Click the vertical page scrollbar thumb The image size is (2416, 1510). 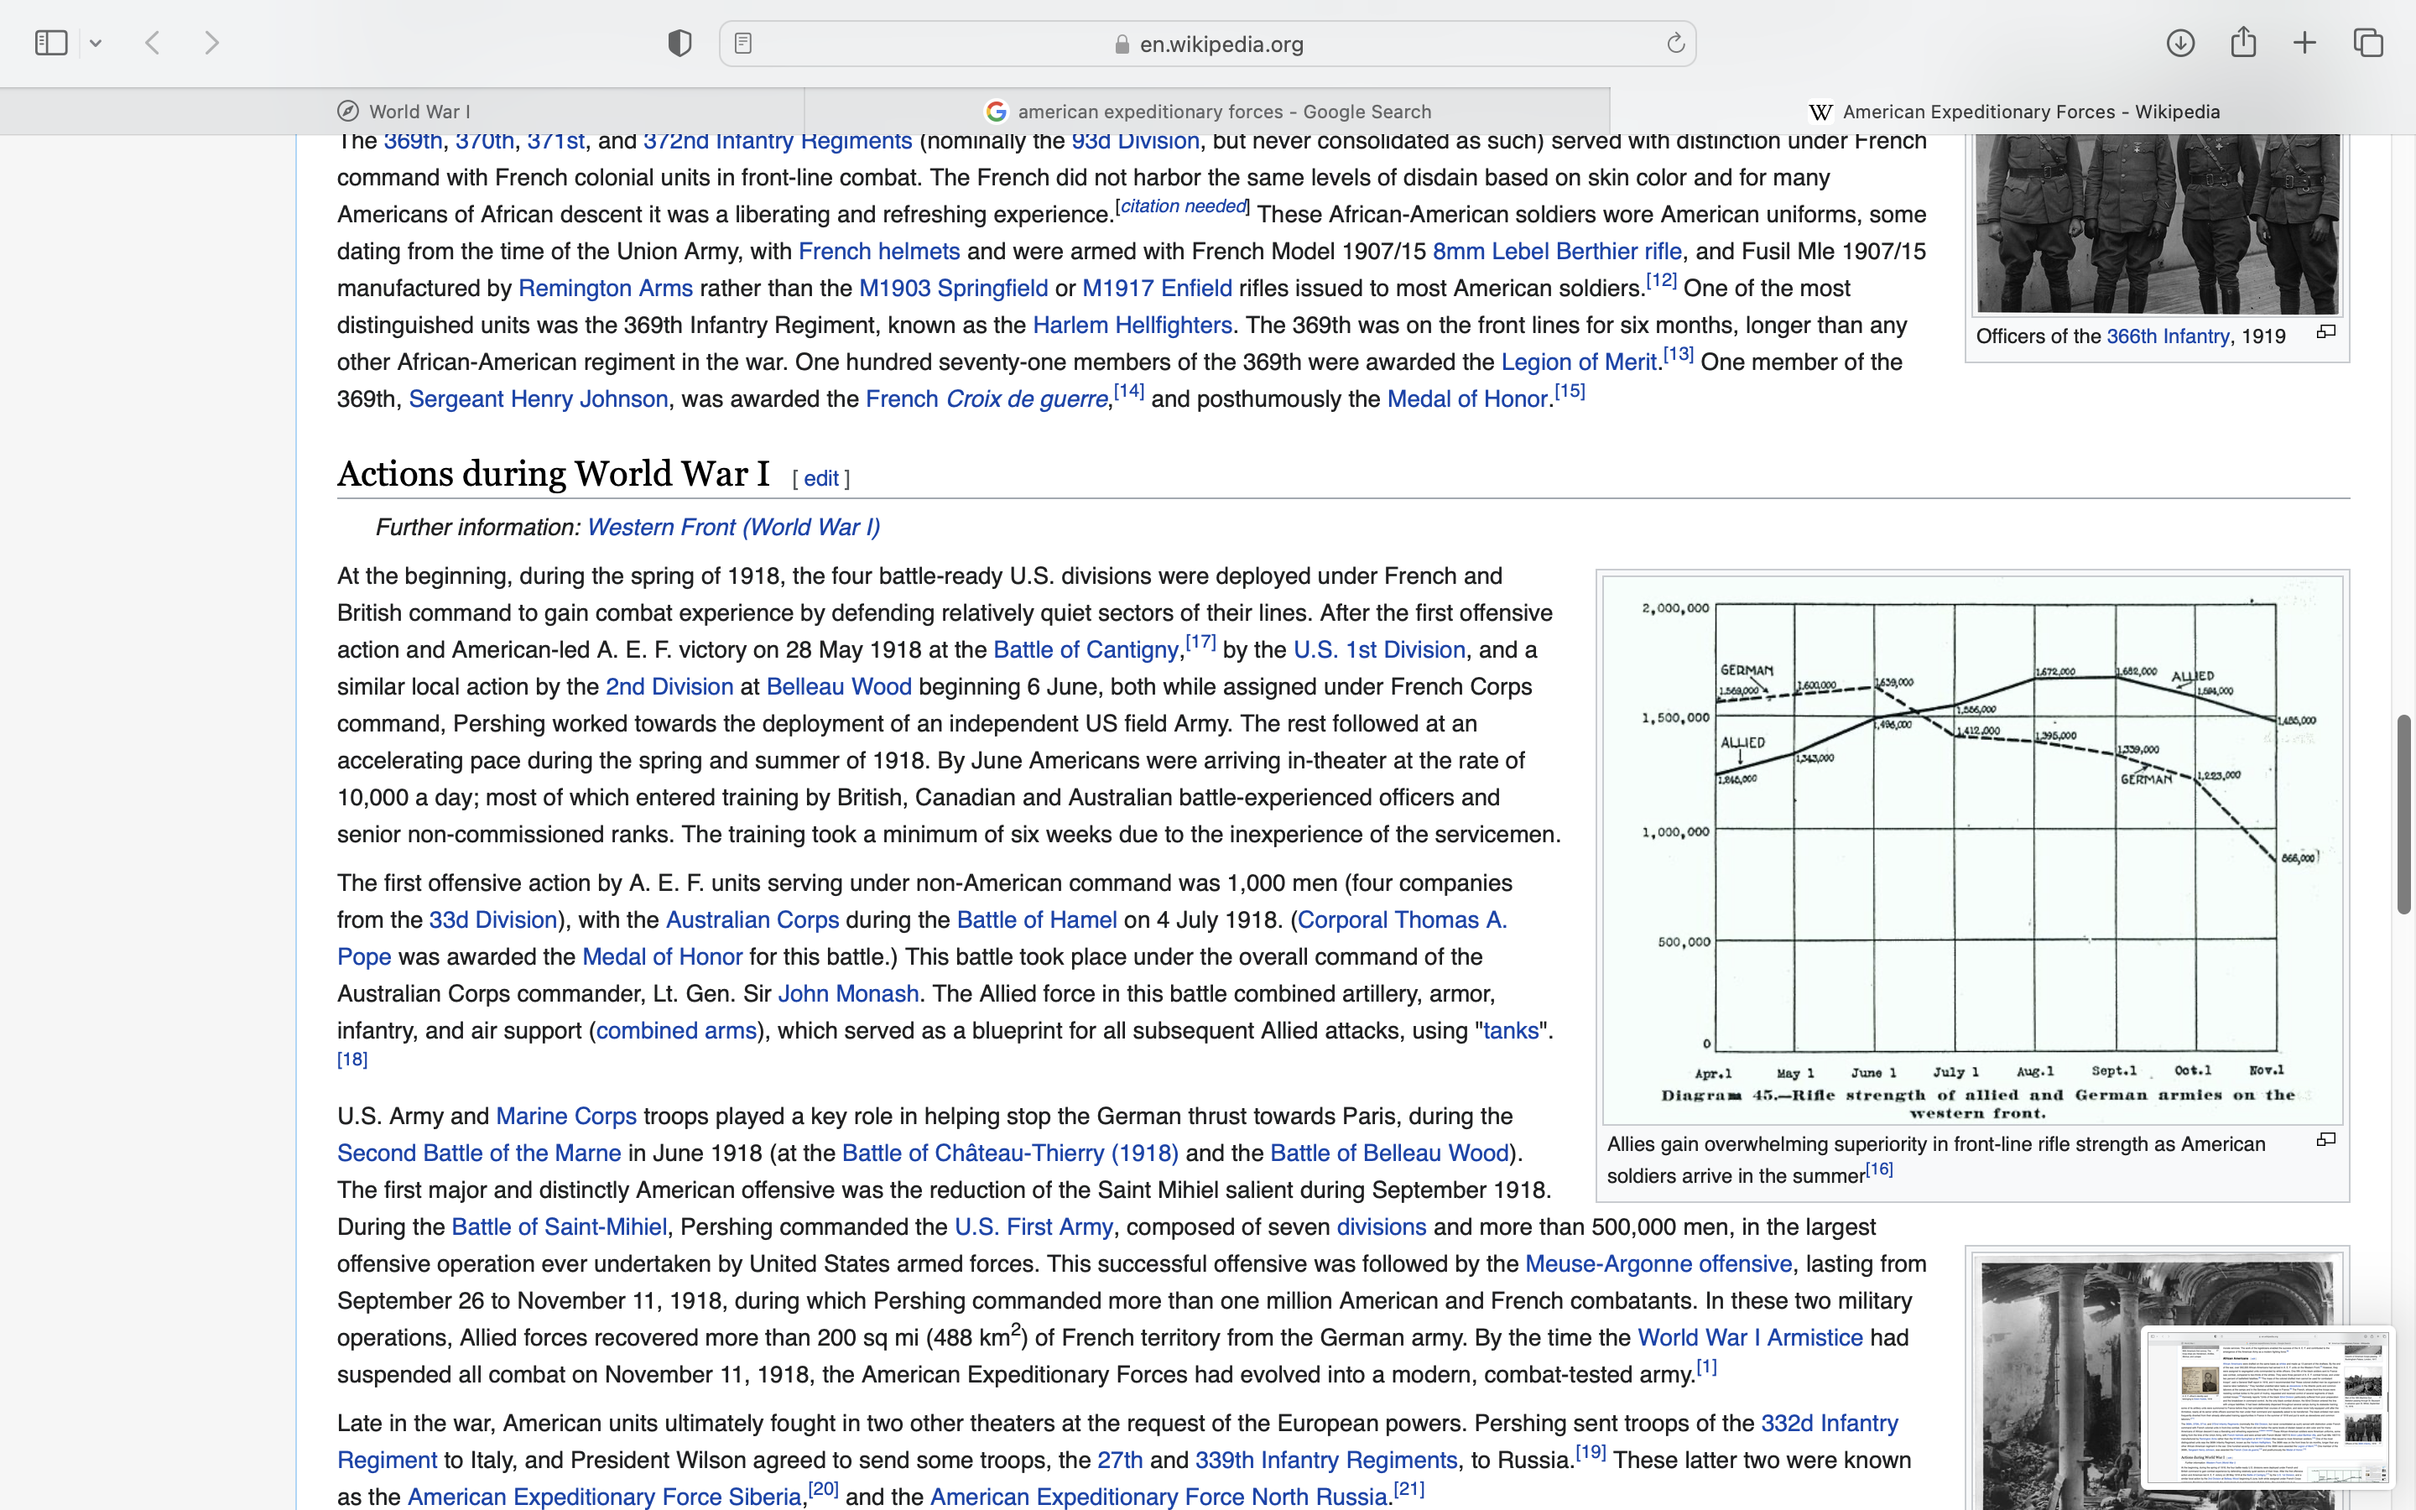coord(2404,814)
